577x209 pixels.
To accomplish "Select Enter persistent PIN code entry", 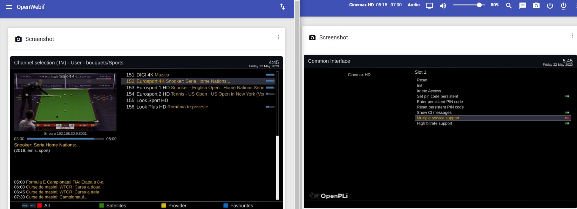I will [493, 102].
